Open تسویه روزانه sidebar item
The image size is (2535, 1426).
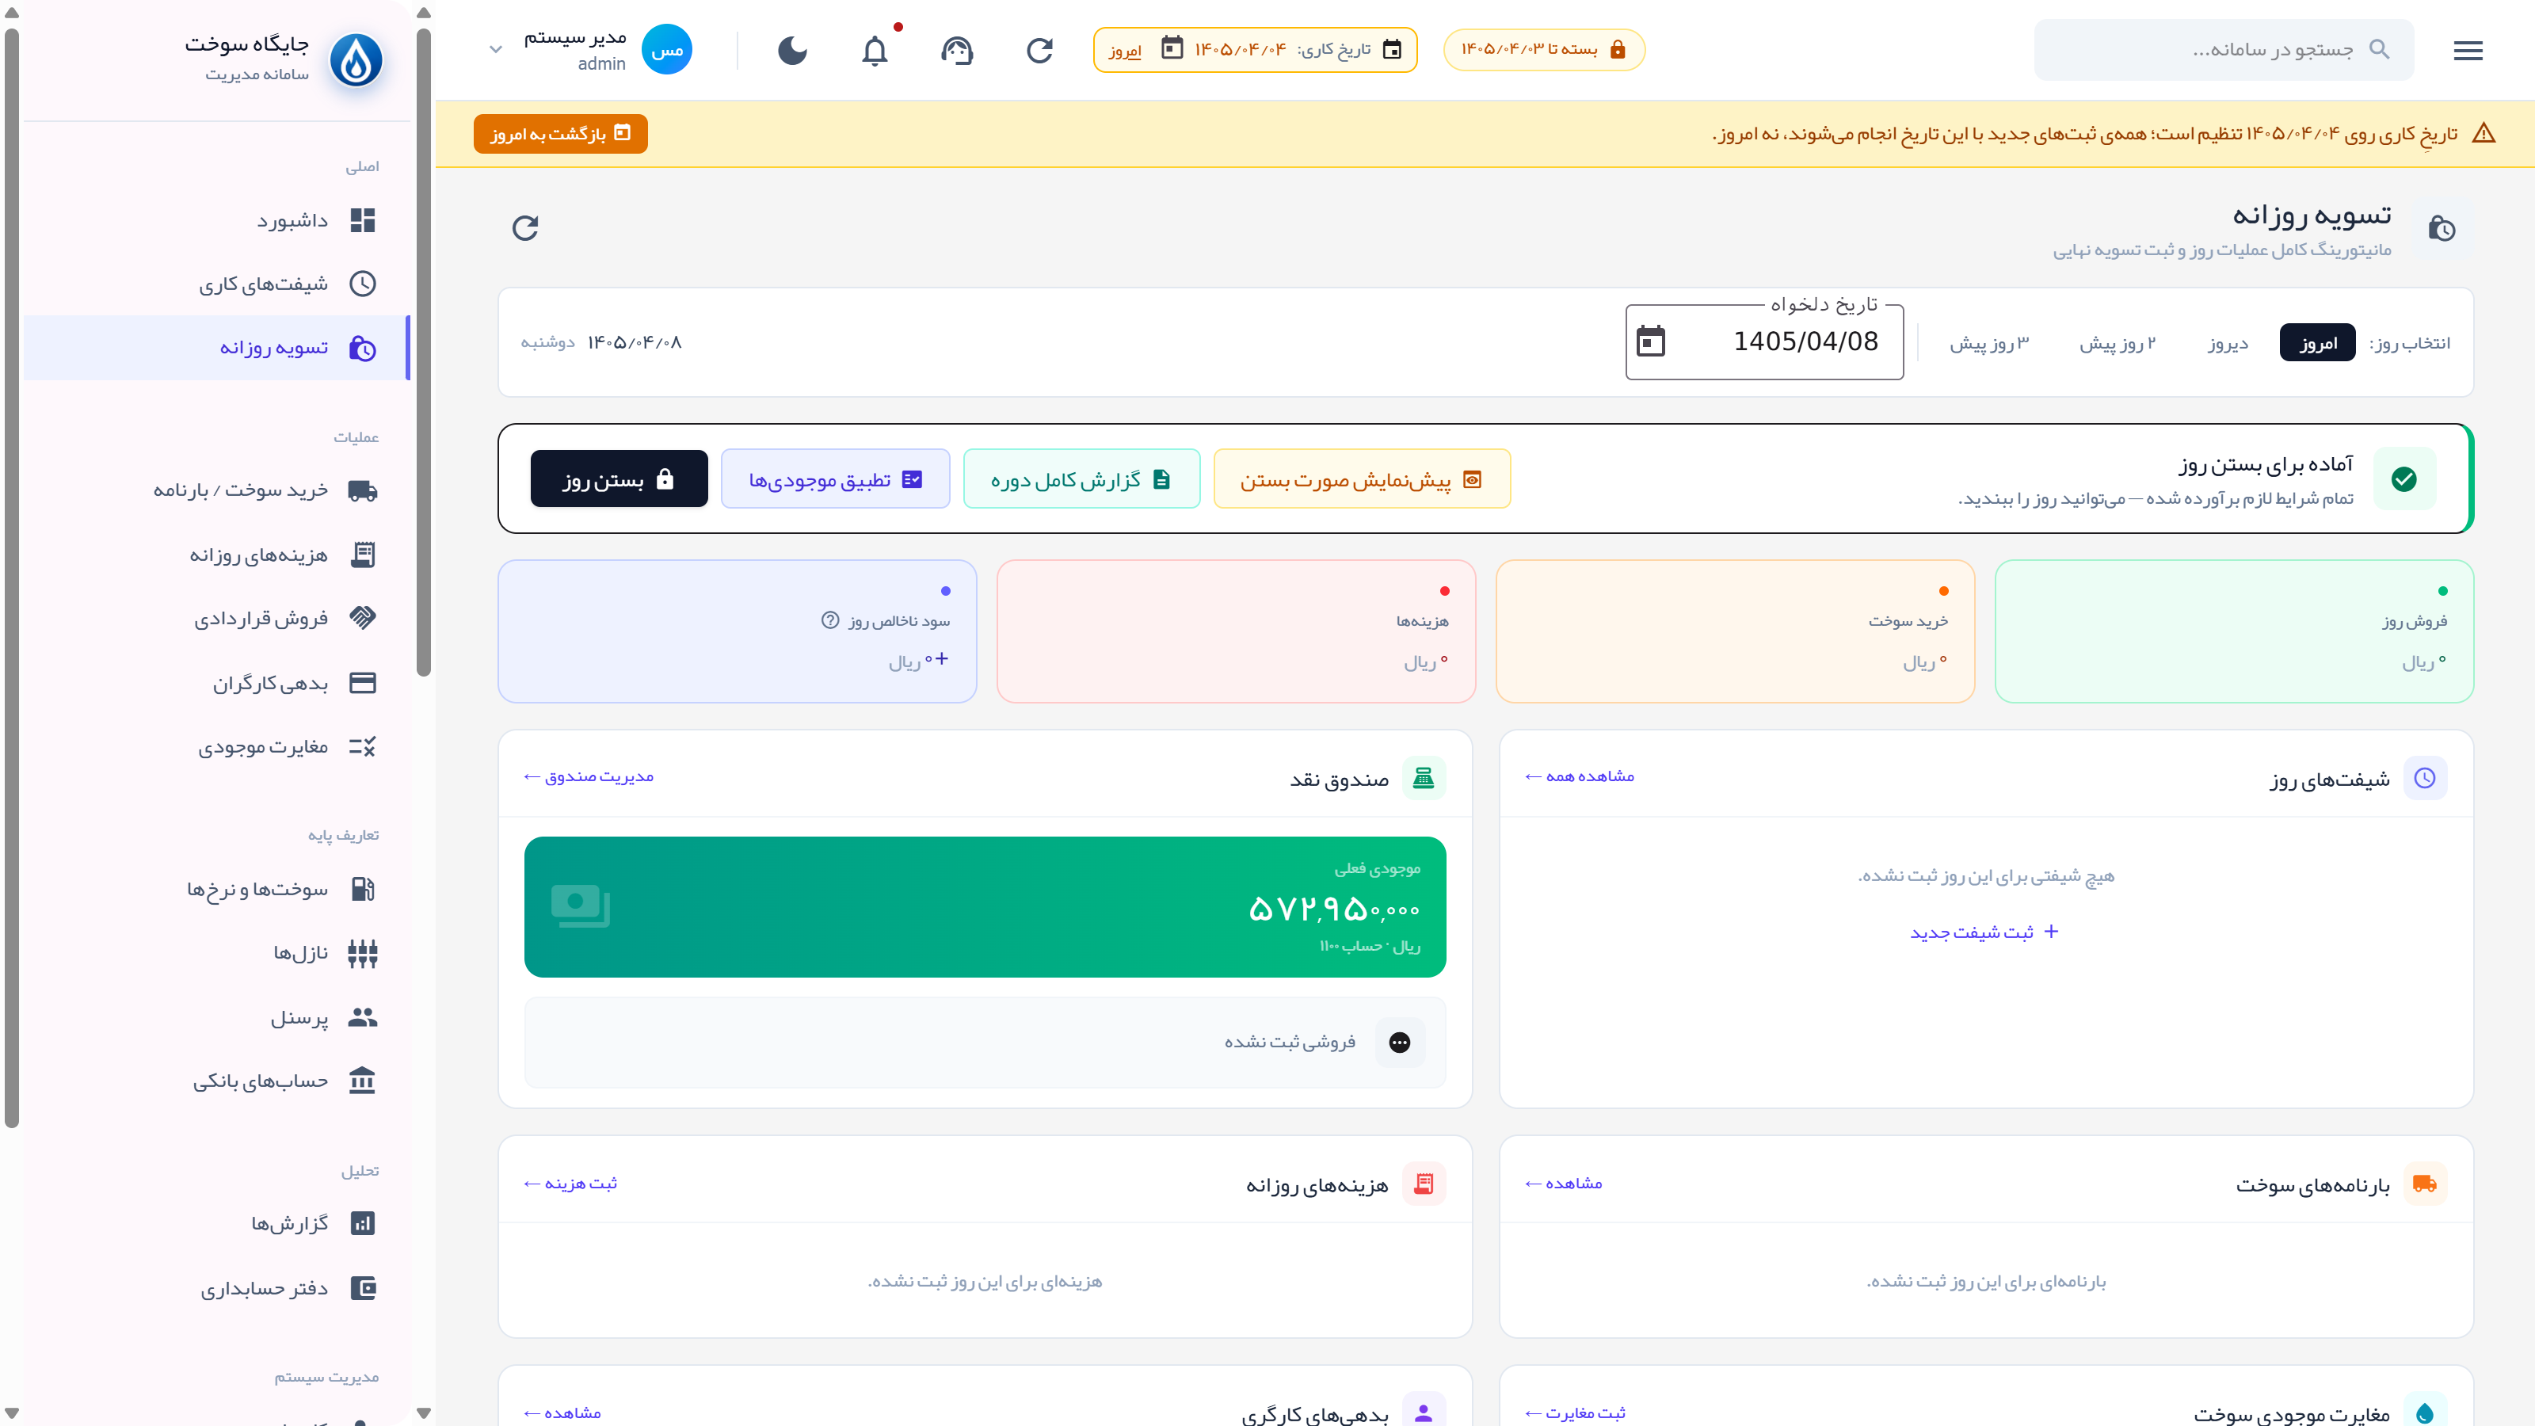(x=216, y=349)
